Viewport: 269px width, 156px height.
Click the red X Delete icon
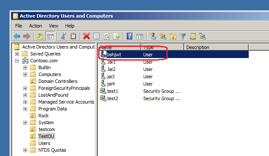pos(87,36)
